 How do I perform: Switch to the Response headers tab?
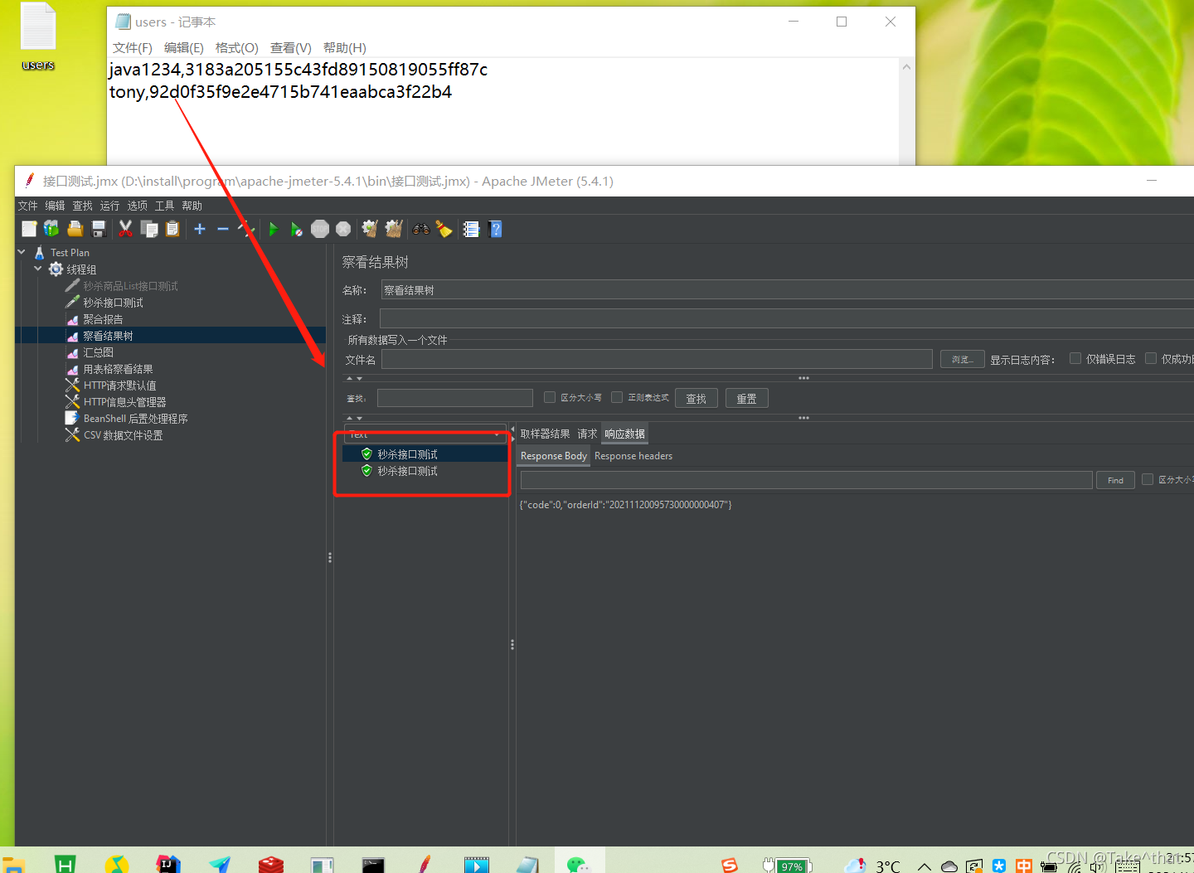click(633, 456)
